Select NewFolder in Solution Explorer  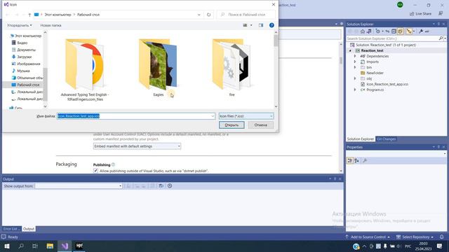(375, 73)
